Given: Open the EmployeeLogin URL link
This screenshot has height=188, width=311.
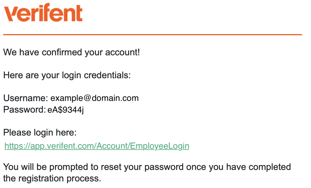Looking at the screenshot, I should click(x=97, y=146).
